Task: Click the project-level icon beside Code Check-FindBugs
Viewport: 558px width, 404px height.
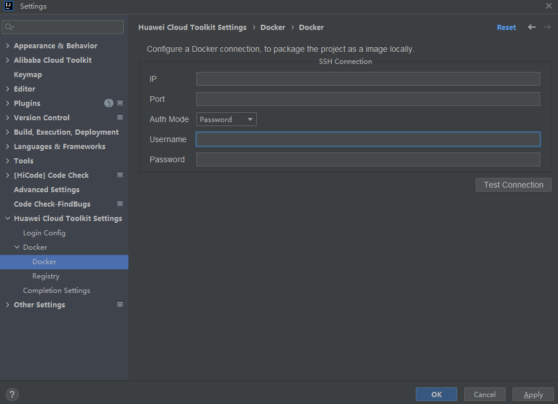Action: [120, 204]
